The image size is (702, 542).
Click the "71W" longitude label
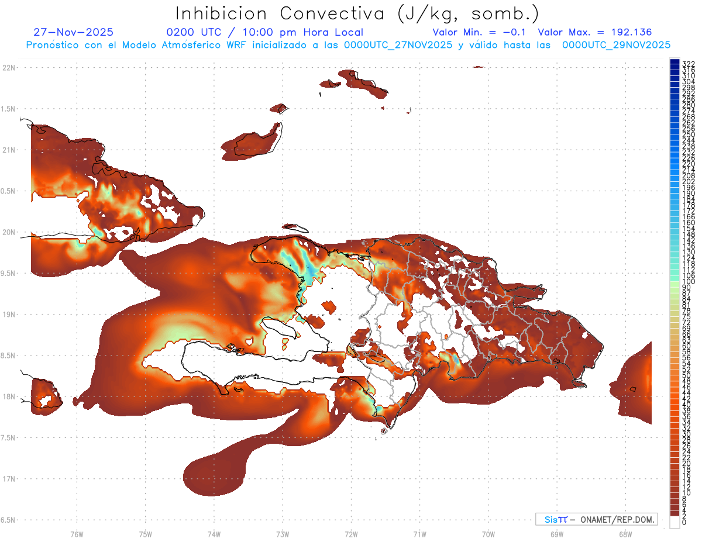419,533
